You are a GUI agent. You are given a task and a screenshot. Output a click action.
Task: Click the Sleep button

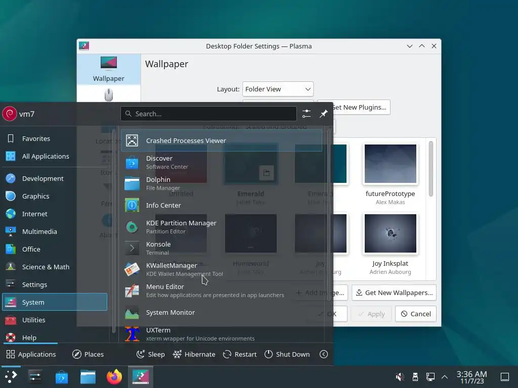click(151, 354)
